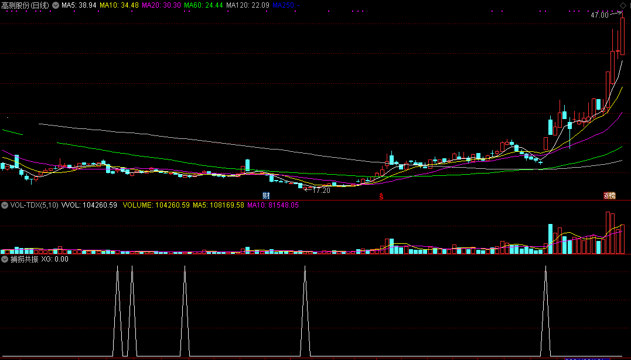Open the 捕捞共振 indicator dropdown arrow
The width and height of the screenshot is (631, 360).
tap(5, 259)
